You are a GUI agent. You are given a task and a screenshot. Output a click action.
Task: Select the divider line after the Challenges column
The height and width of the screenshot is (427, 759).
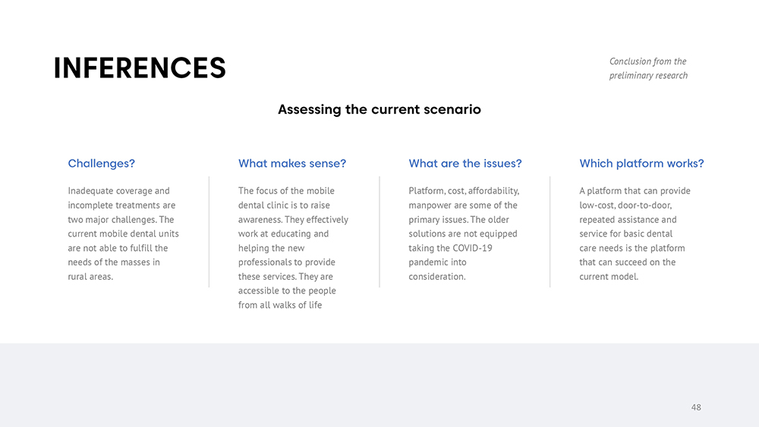tap(209, 231)
